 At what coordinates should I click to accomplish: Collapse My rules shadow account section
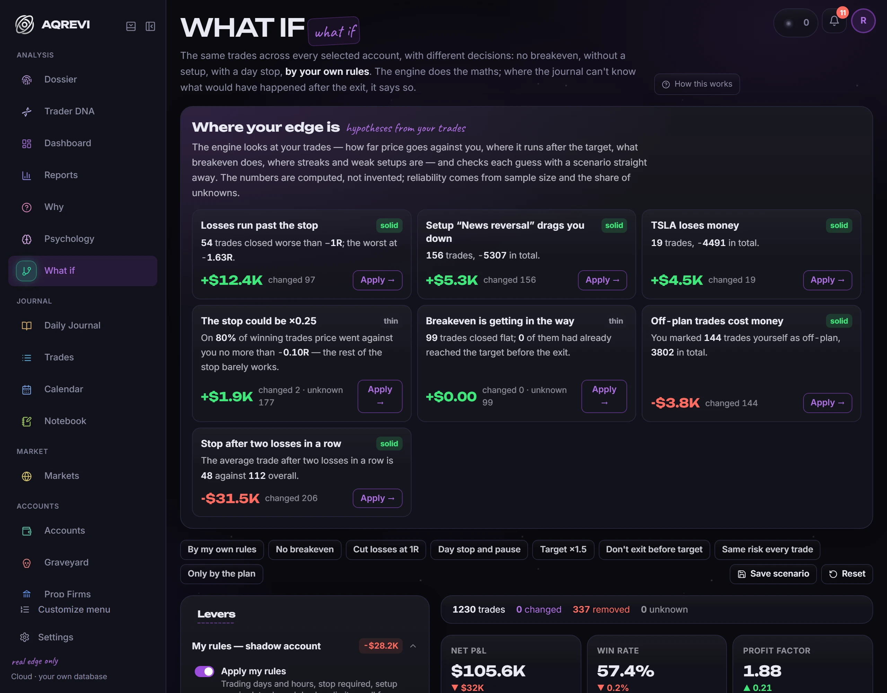click(x=413, y=646)
